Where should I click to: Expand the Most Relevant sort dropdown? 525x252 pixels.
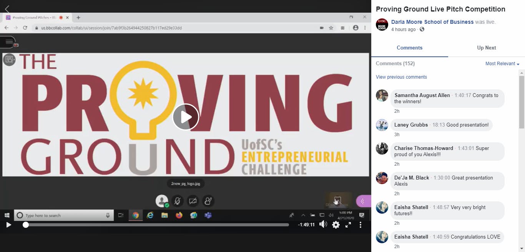click(x=502, y=64)
